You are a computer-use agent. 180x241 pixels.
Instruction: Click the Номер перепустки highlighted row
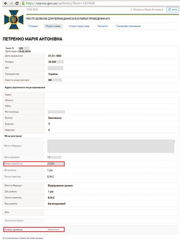[x=34, y=164]
